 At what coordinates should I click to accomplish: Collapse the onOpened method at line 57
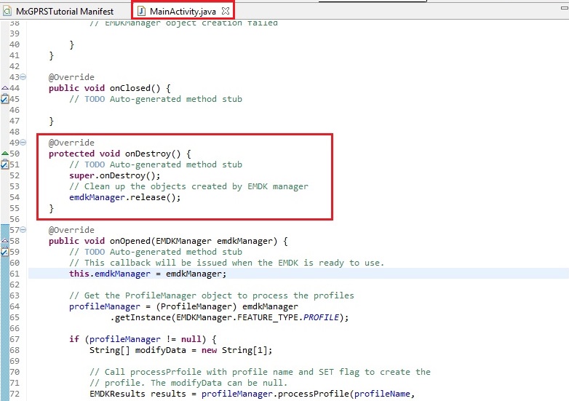23,230
